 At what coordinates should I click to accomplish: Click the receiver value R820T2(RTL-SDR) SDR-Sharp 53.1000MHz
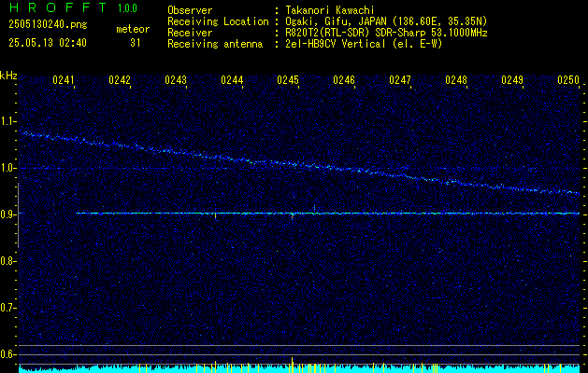386,33
